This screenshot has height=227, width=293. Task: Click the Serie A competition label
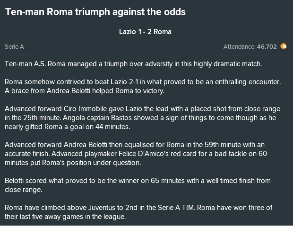click(x=14, y=46)
